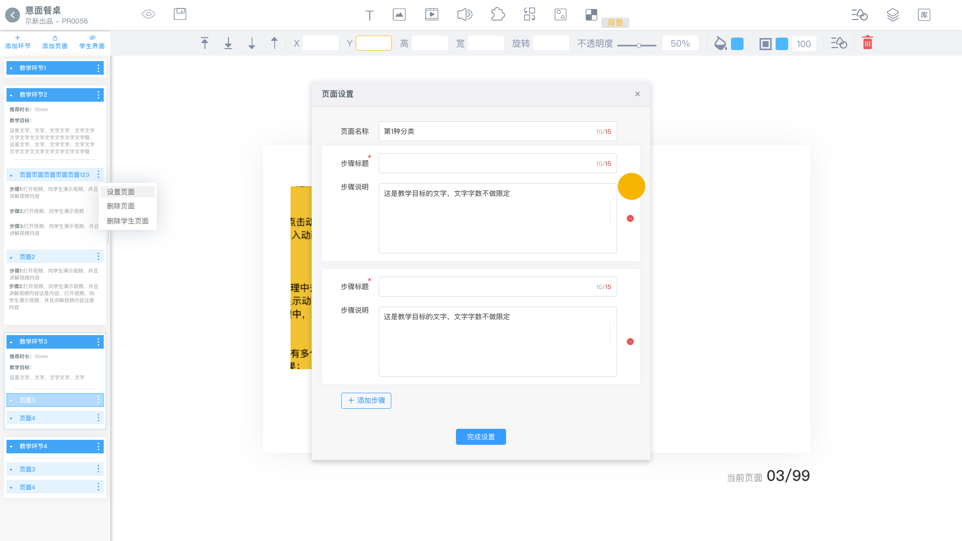
Task: Open 教学环节2 more options dots
Action: coord(98,95)
